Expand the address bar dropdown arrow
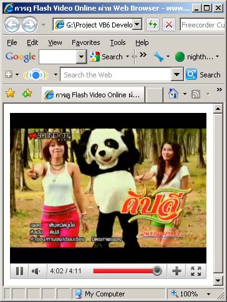 [137, 25]
